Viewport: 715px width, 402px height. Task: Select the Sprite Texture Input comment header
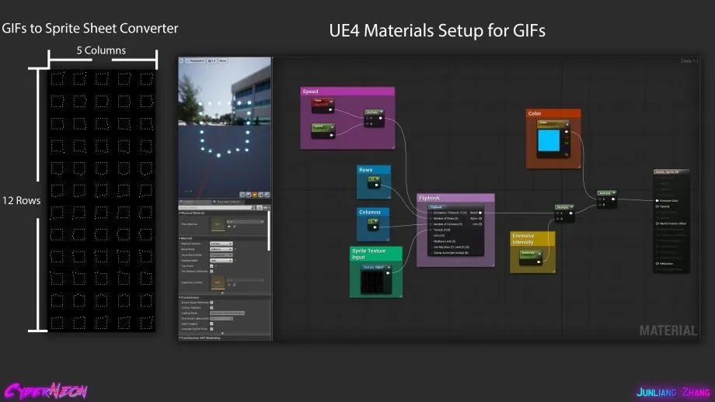point(376,254)
